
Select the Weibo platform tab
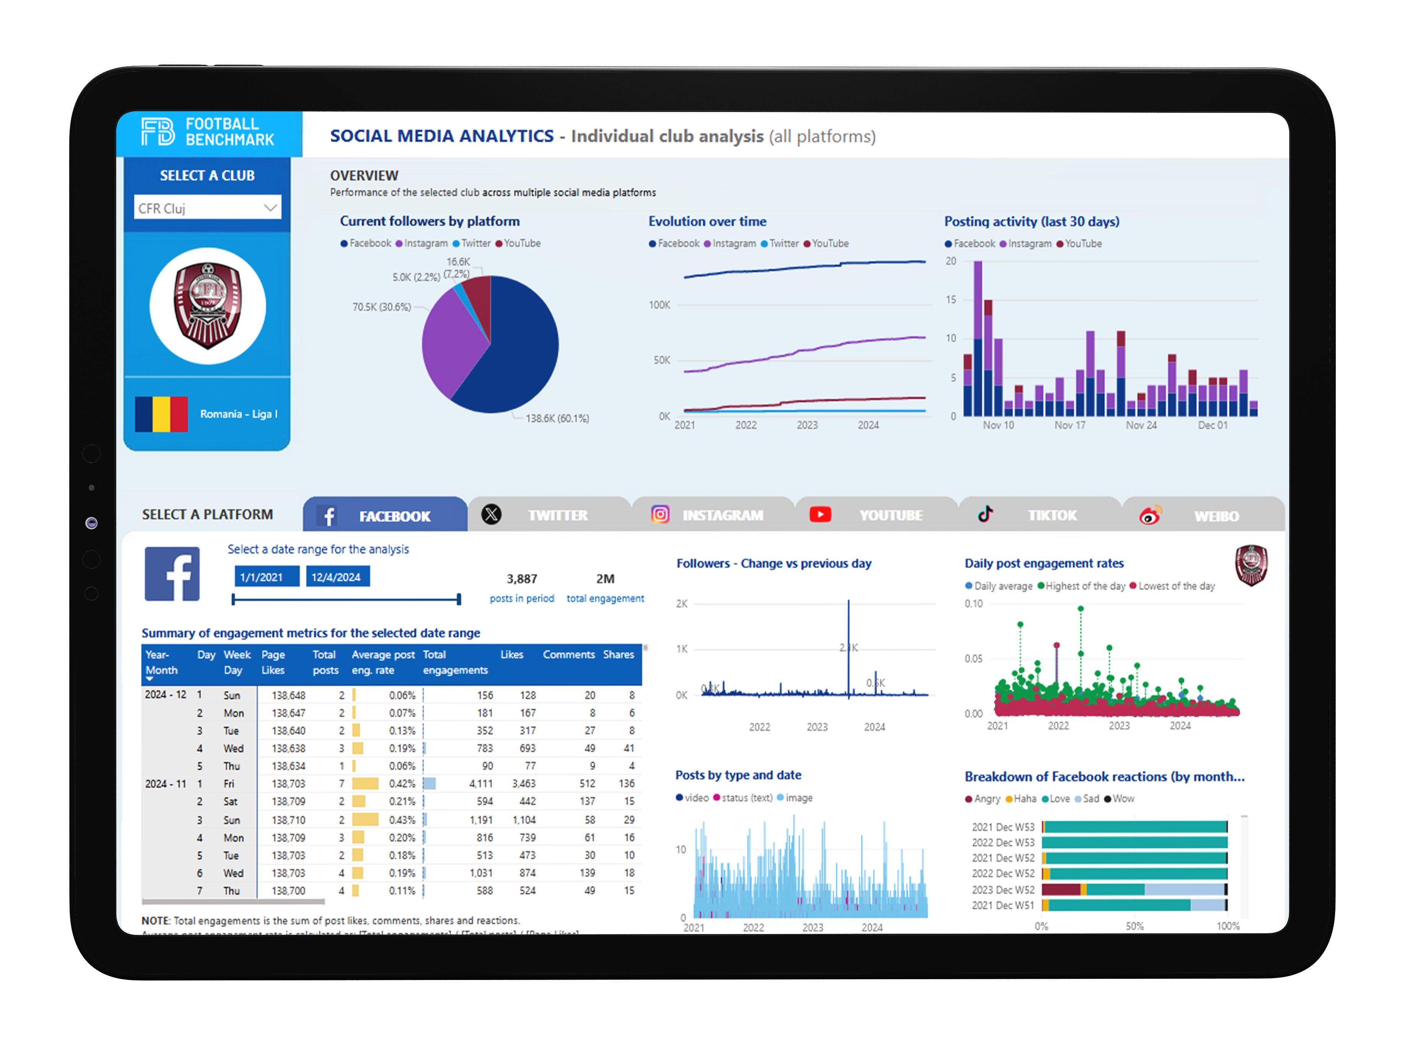1203,515
